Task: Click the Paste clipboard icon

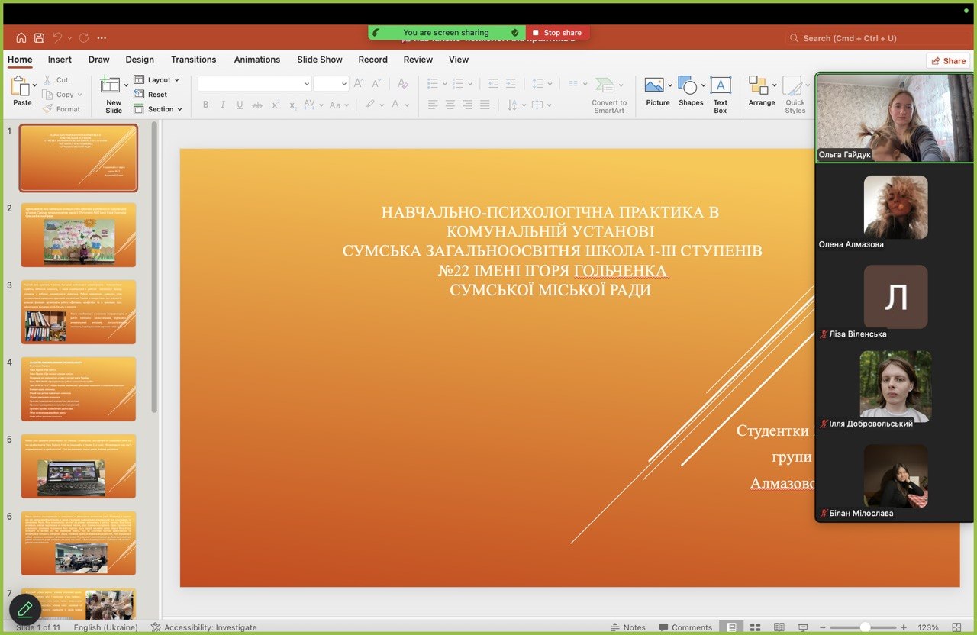Action: pos(20,86)
